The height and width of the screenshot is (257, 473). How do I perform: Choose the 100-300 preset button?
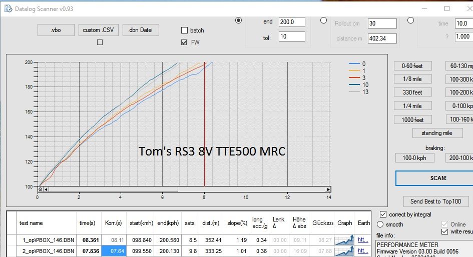coord(459,79)
